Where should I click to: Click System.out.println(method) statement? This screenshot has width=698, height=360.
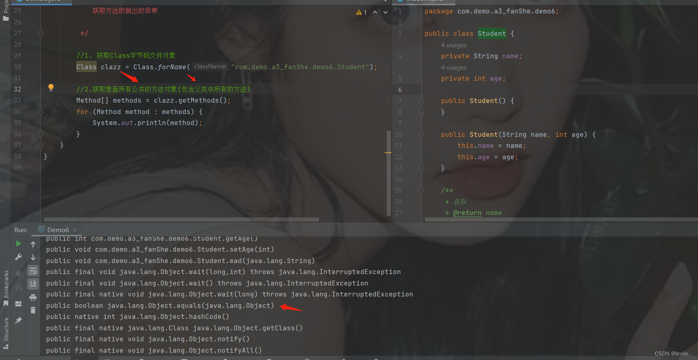(147, 123)
